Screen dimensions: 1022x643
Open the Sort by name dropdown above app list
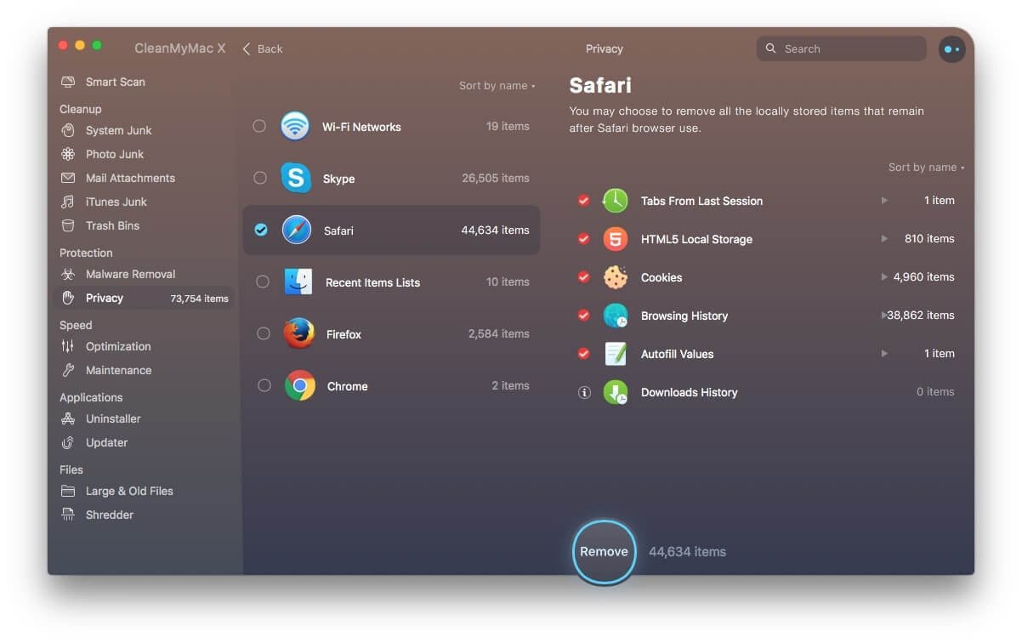click(x=497, y=86)
